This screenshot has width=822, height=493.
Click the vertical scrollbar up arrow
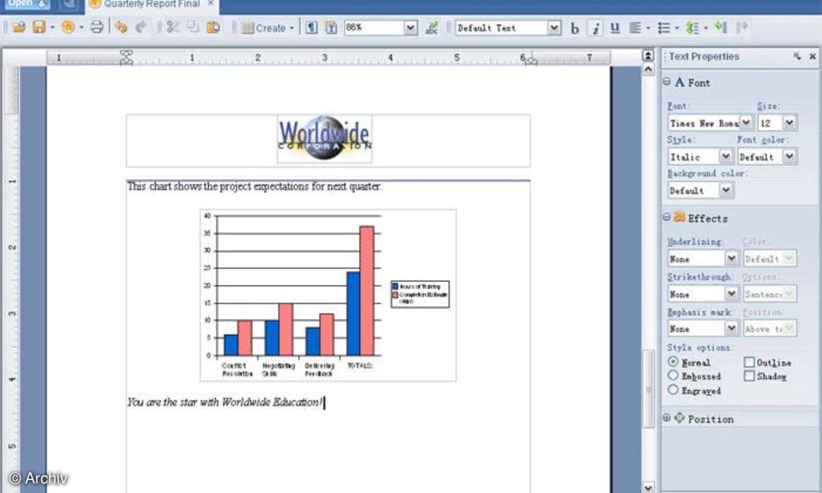(648, 71)
